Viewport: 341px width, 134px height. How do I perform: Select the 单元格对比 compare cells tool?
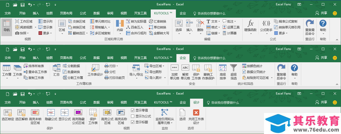coord(100,22)
